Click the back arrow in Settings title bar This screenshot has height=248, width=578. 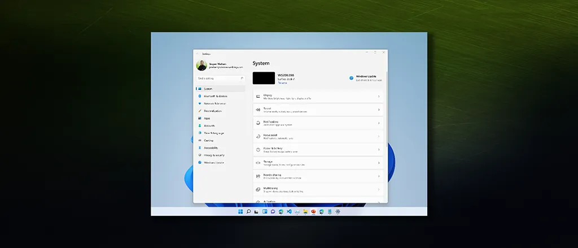[x=198, y=54]
